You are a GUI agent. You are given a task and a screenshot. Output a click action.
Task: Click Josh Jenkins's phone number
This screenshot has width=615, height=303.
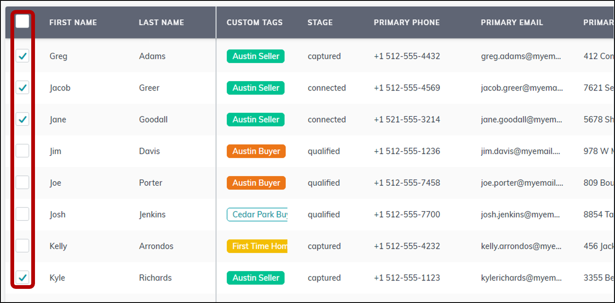(x=407, y=214)
